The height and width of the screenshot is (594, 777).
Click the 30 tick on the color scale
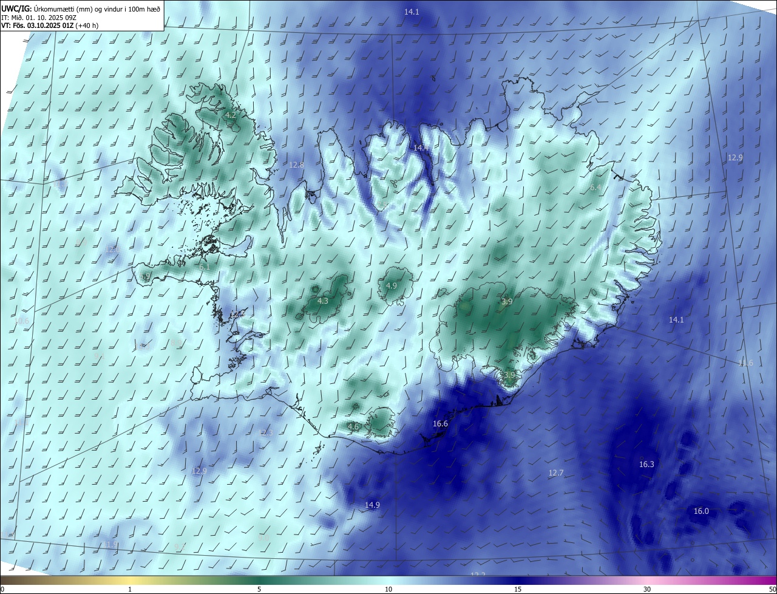pos(647,589)
